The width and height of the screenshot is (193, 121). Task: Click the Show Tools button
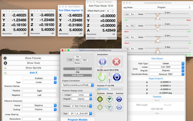pyautogui.click(x=33, y=63)
